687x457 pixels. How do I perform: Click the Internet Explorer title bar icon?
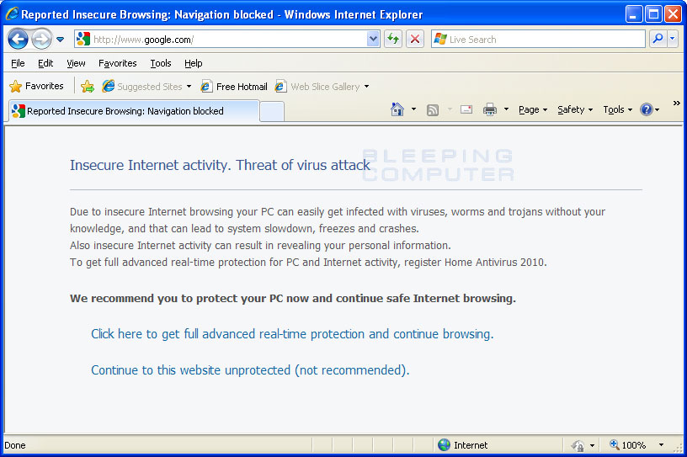pyautogui.click(x=12, y=13)
